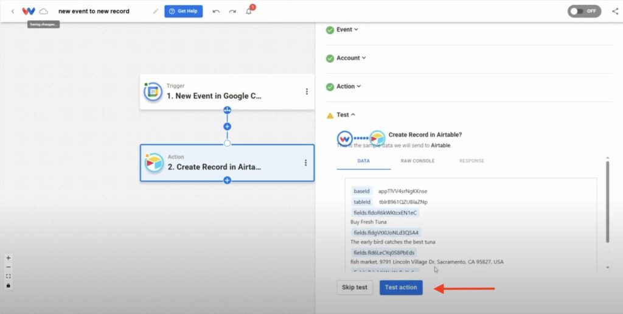The width and height of the screenshot is (623, 314).
Task: Switch to the RESPONSE tab
Action: pyautogui.click(x=472, y=161)
